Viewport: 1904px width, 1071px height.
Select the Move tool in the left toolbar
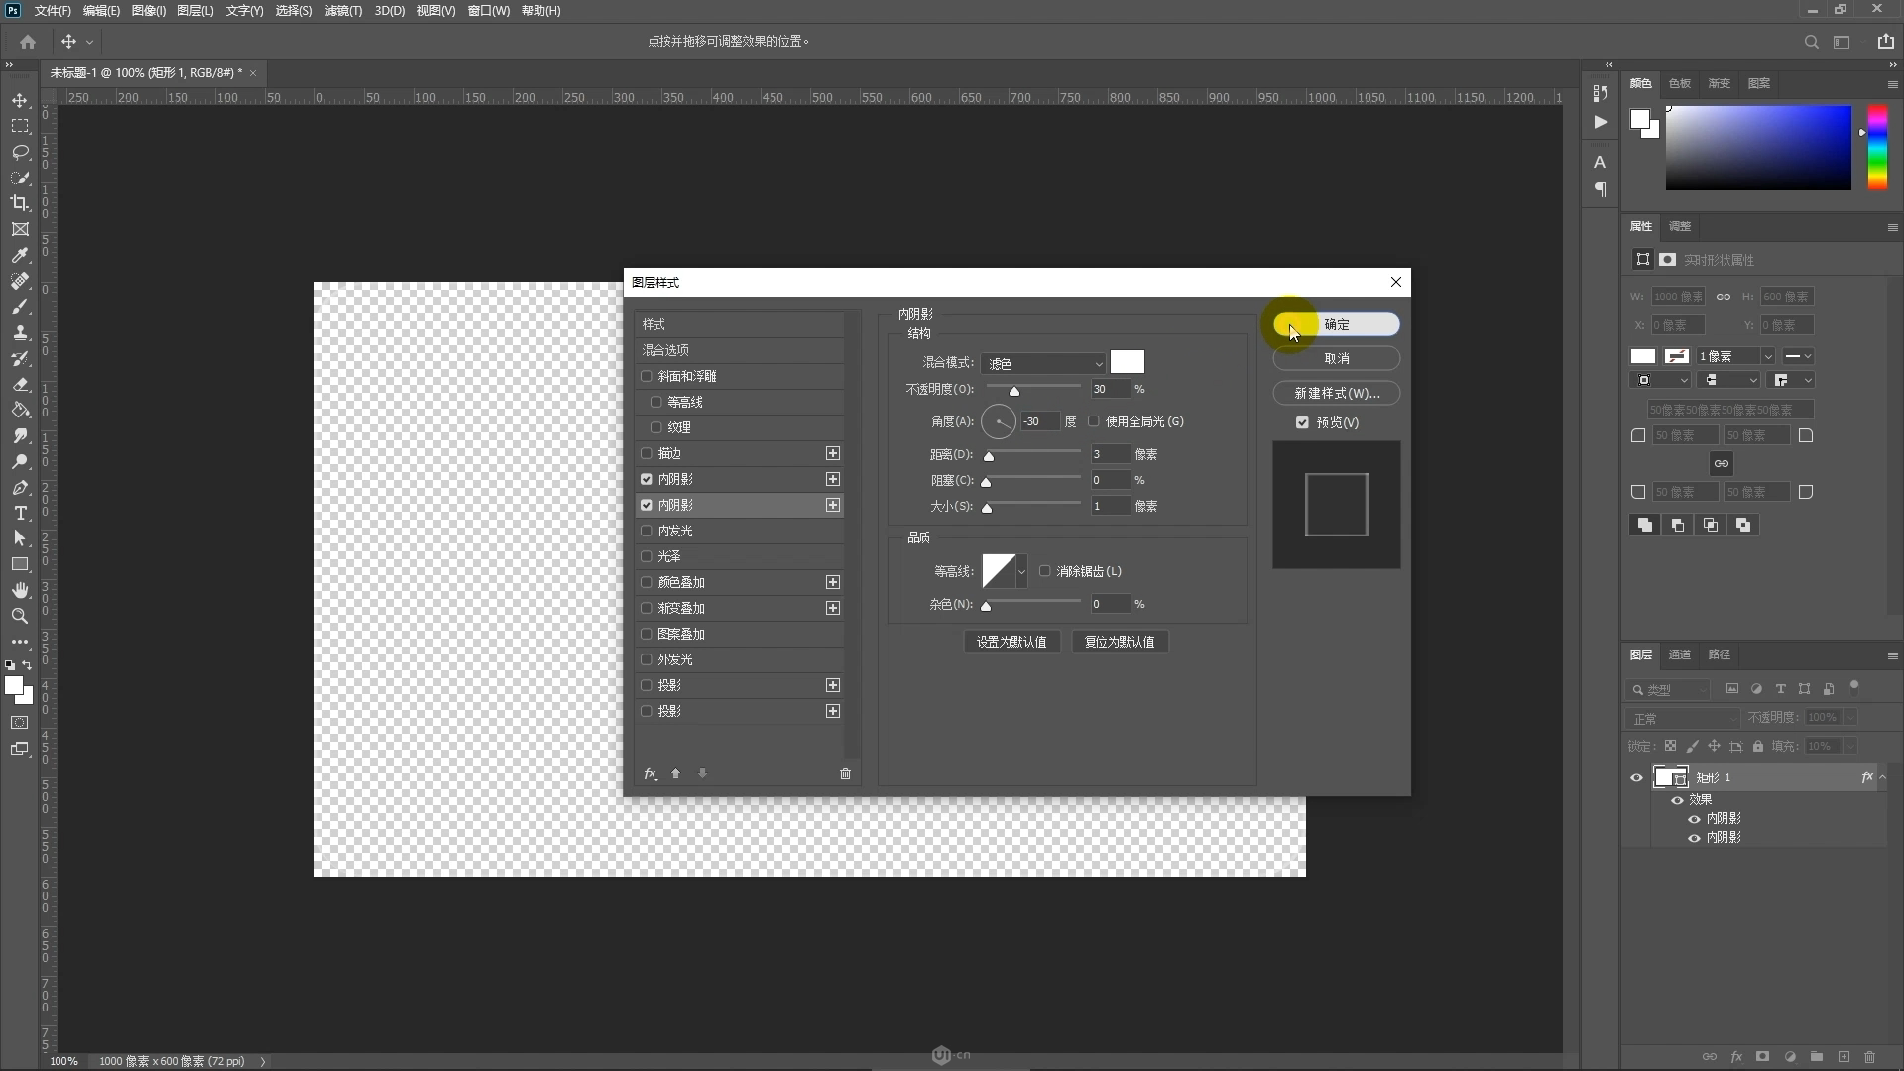click(x=20, y=100)
